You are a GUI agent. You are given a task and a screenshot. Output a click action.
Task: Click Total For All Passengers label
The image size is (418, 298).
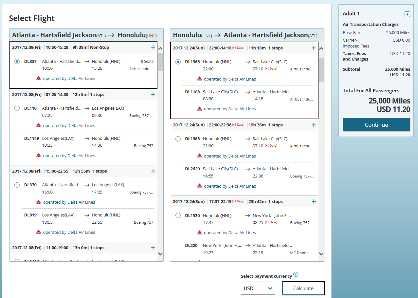[371, 91]
